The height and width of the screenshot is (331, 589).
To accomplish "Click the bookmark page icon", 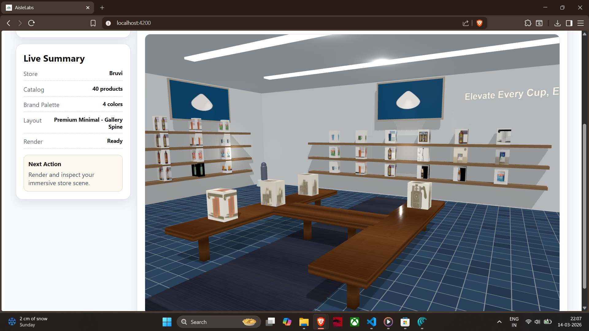I will (93, 23).
